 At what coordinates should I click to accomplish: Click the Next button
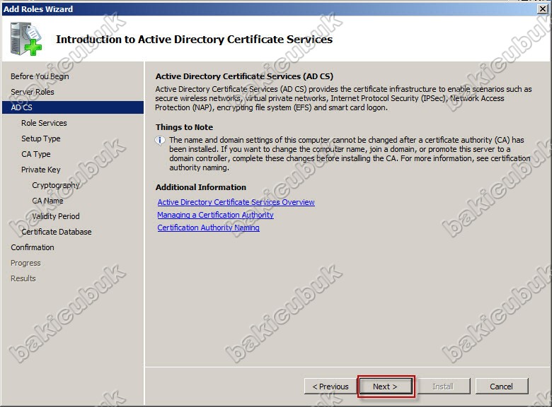tap(385, 387)
